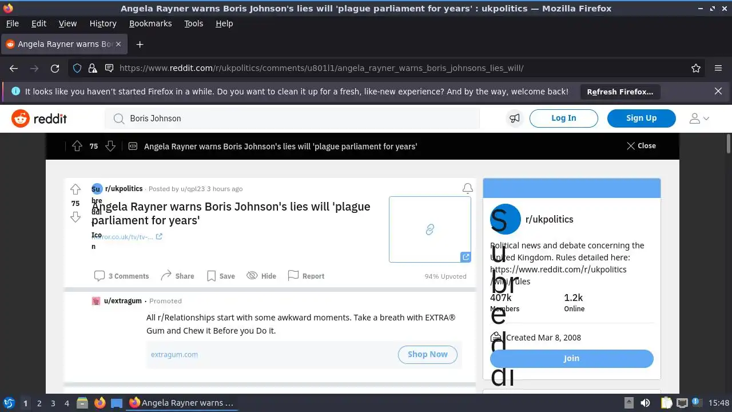The width and height of the screenshot is (732, 412).
Task: Downvote the post in the black header bar
Action: pos(110,146)
